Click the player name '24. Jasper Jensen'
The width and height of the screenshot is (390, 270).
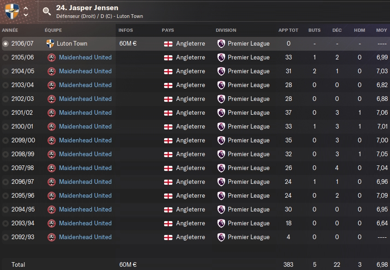pyautogui.click(x=87, y=8)
